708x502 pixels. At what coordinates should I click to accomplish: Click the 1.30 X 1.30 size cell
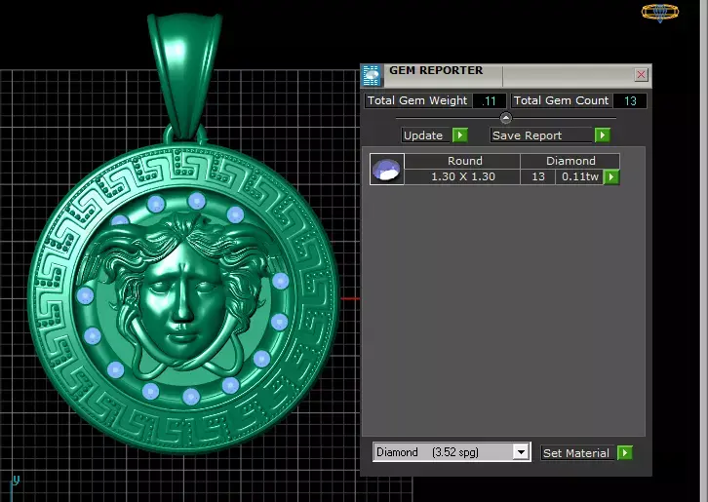tap(462, 176)
